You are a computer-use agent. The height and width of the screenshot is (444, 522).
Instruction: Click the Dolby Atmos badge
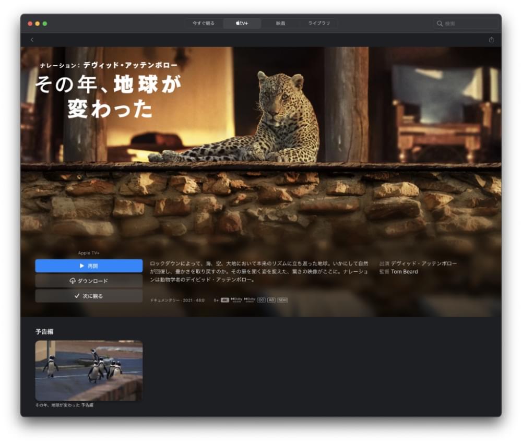coord(250,300)
